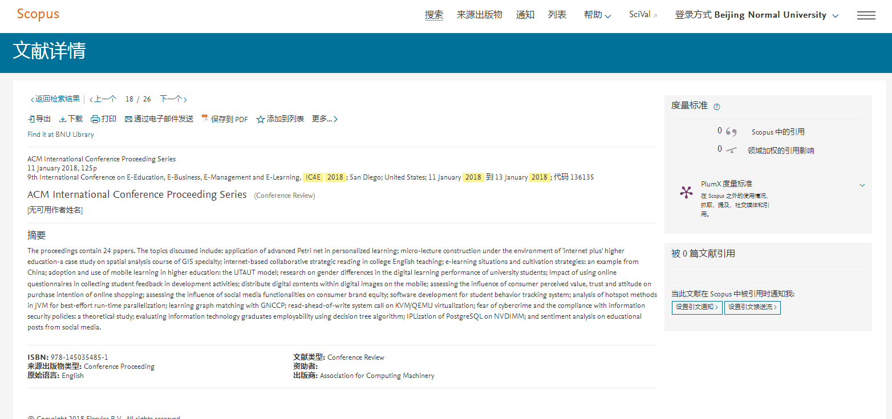Viewport: 892px width, 419px height.
Task: Return to search results via 返回检索结果
Action: tap(55, 99)
